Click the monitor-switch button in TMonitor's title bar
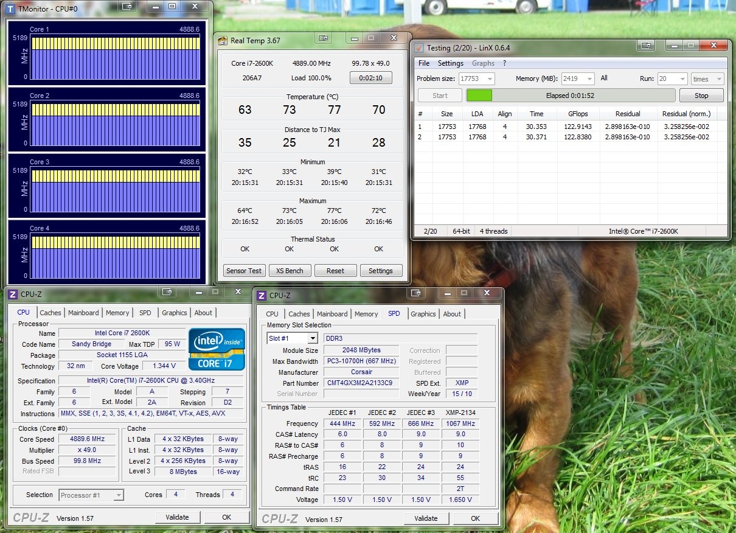 127,6
